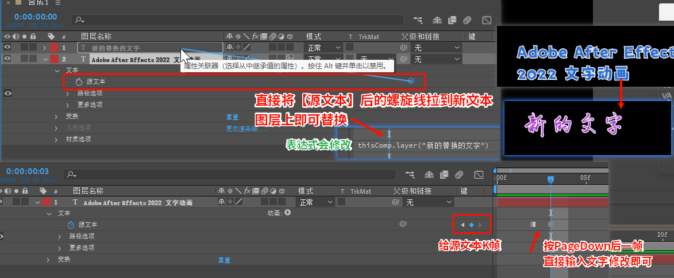Collapse layer 2 in the 0:00:00:00 timeline
This screenshot has height=278, width=674.
(x=45, y=59)
